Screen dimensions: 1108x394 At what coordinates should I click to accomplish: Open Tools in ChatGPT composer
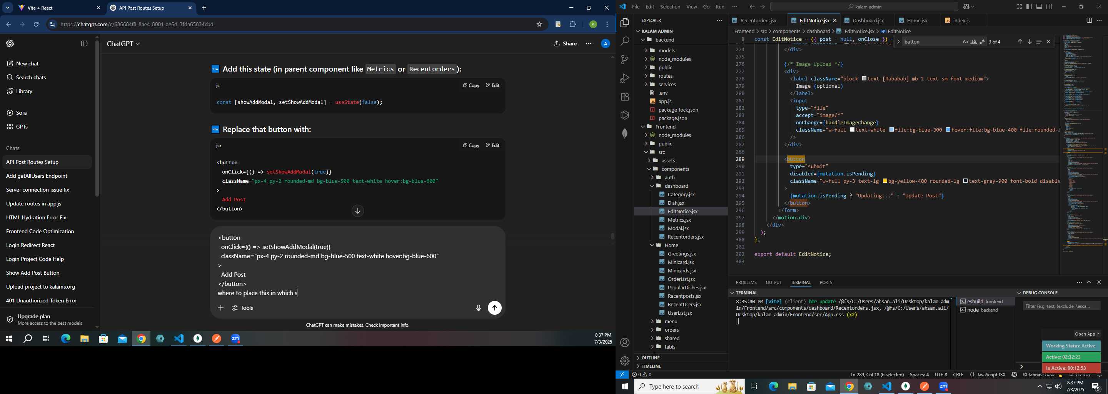[243, 308]
